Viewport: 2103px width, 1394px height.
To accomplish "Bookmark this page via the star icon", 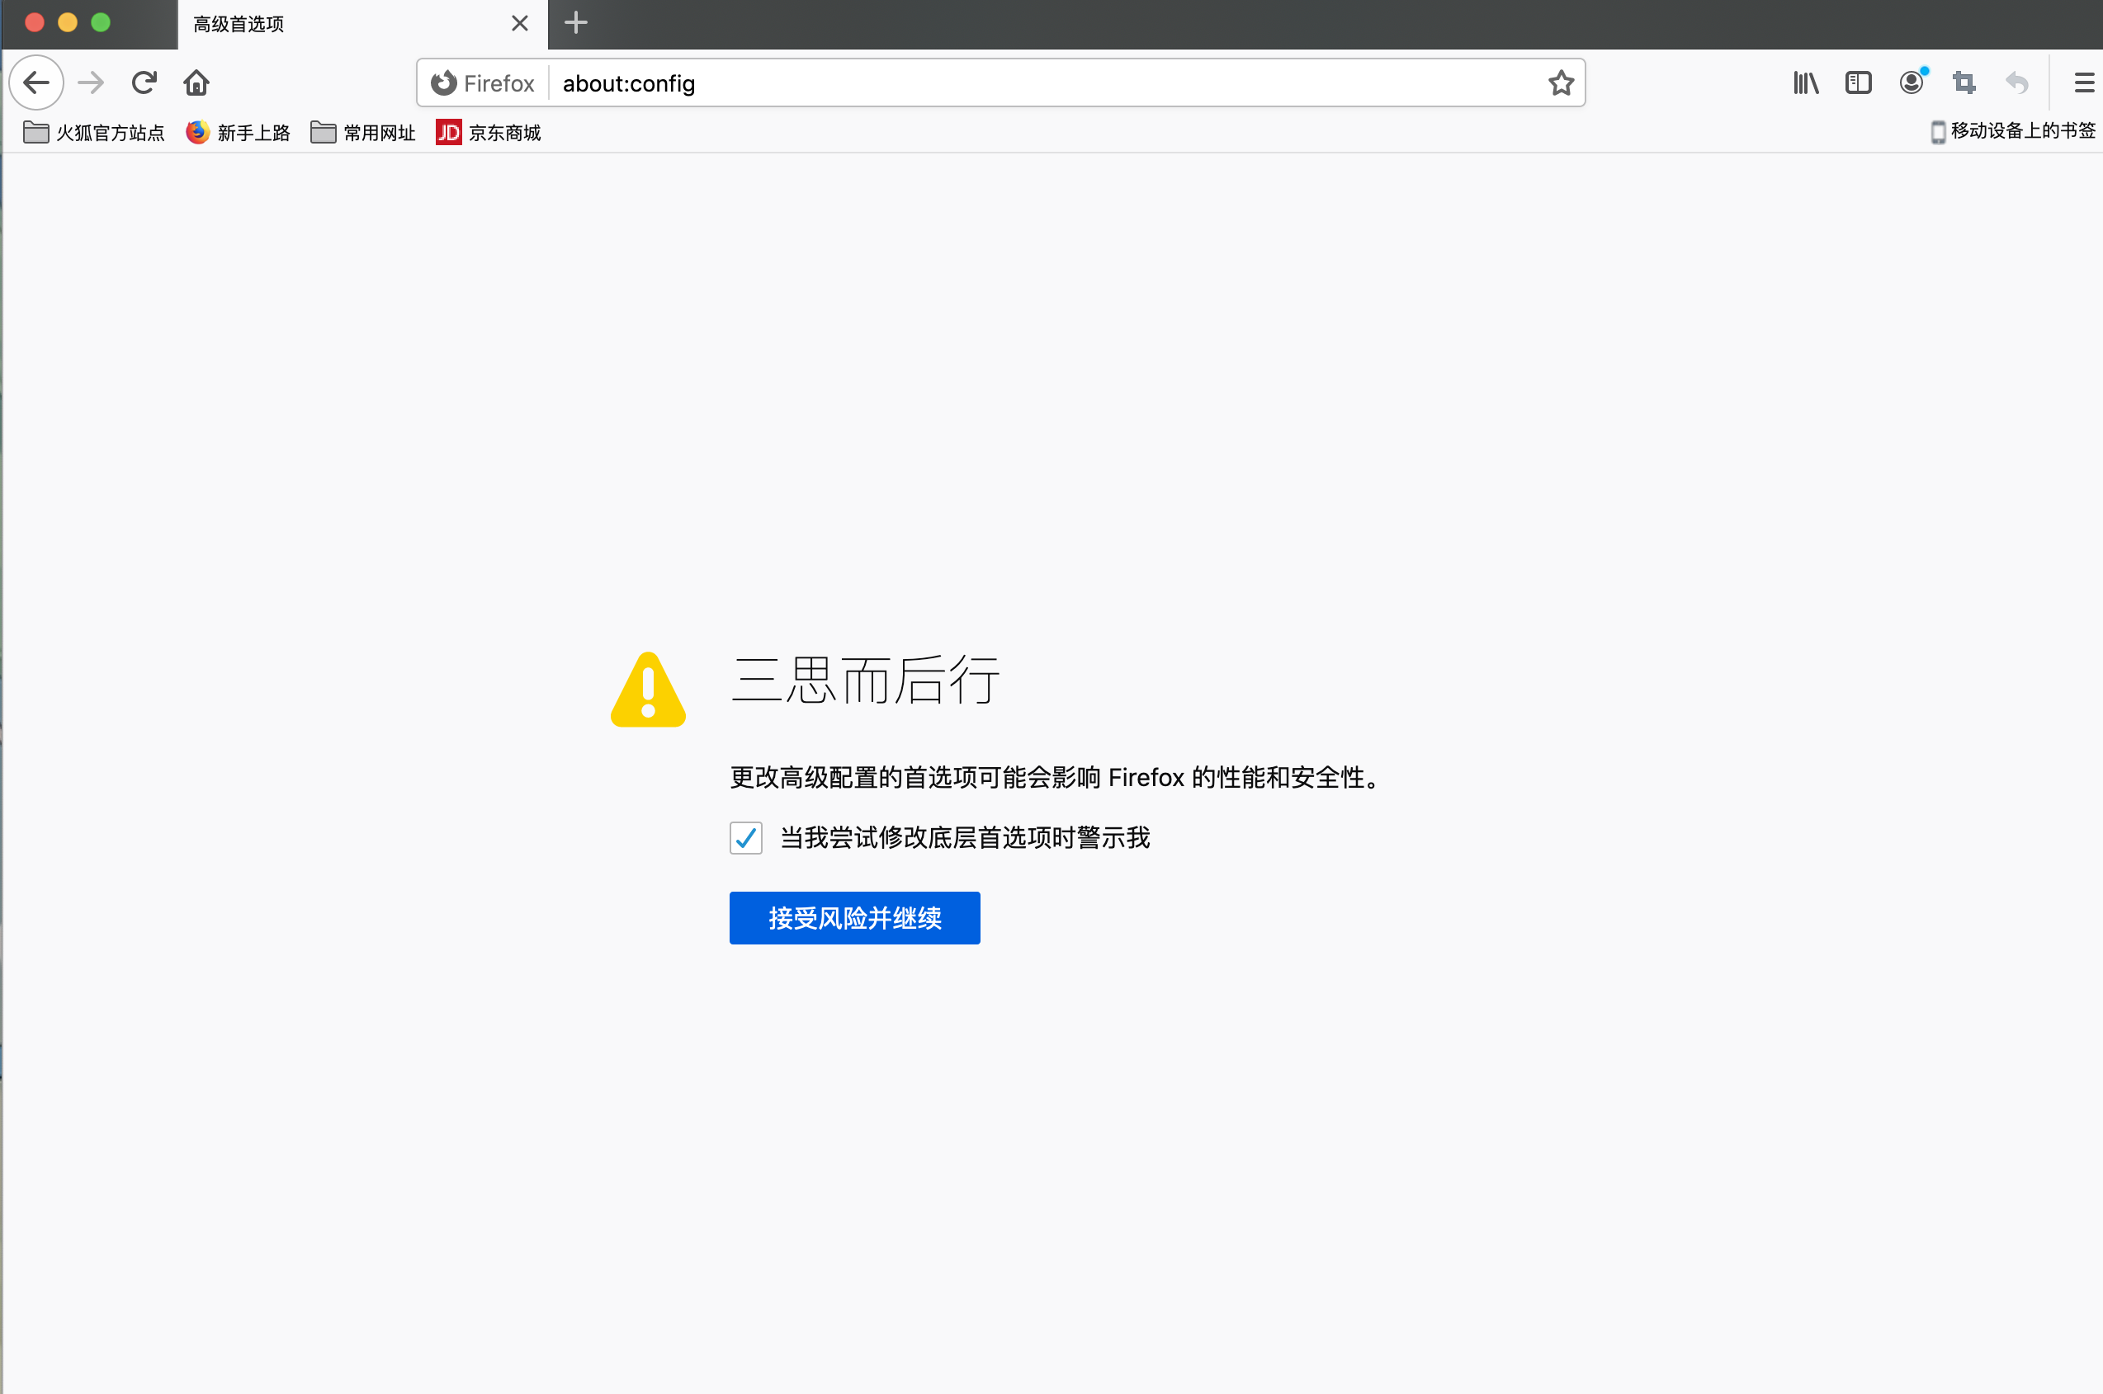I will pos(1561,82).
